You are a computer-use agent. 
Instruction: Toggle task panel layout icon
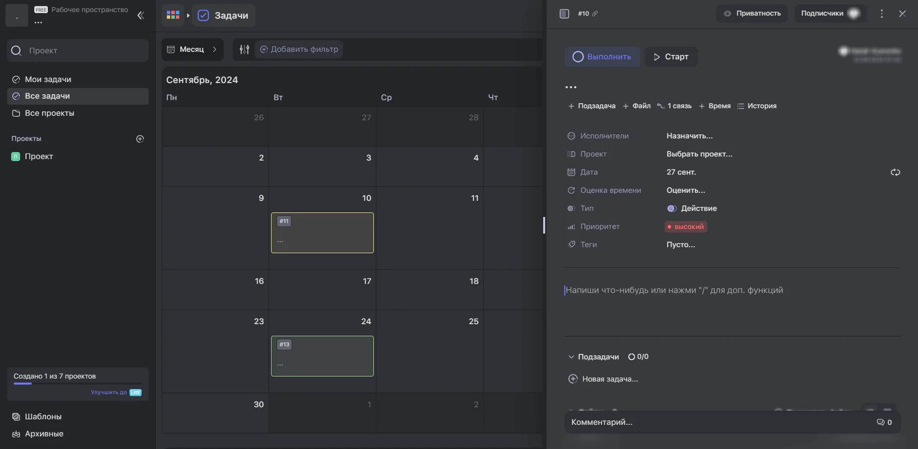tap(564, 14)
